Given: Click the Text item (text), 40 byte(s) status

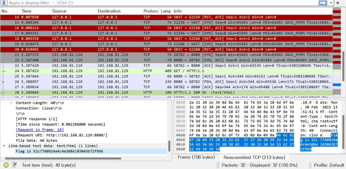Looking at the screenshot, I should [49, 165].
